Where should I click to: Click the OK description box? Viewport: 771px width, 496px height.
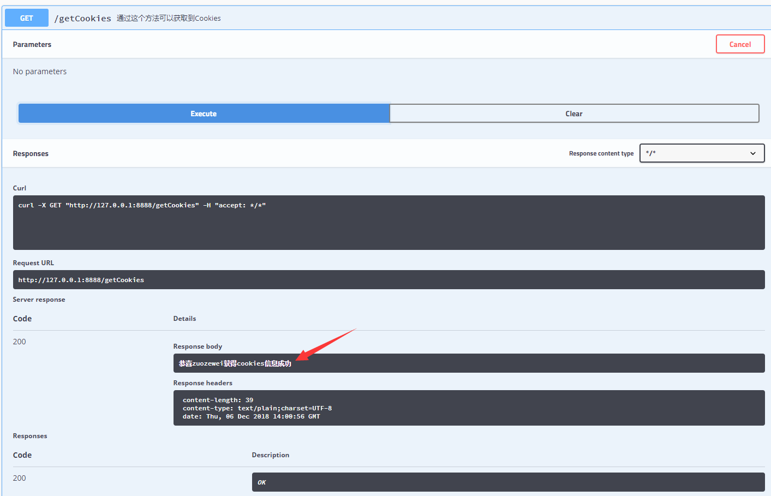[x=508, y=482]
